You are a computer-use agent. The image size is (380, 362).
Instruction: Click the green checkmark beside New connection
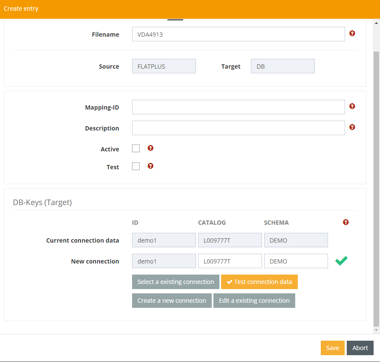(341, 261)
